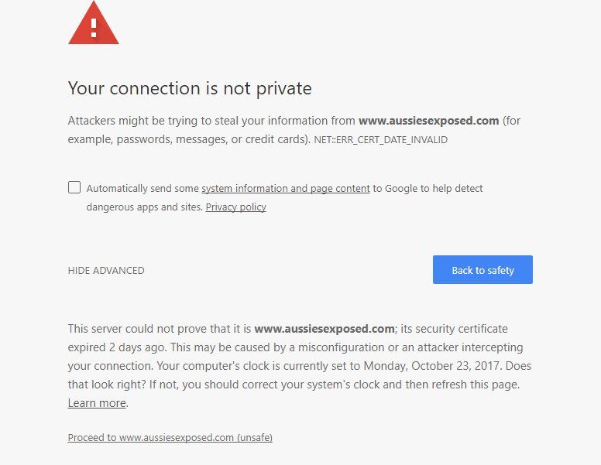The width and height of the screenshot is (601, 465).
Task: Enable the automatic reporting checkbox
Action: 74,187
